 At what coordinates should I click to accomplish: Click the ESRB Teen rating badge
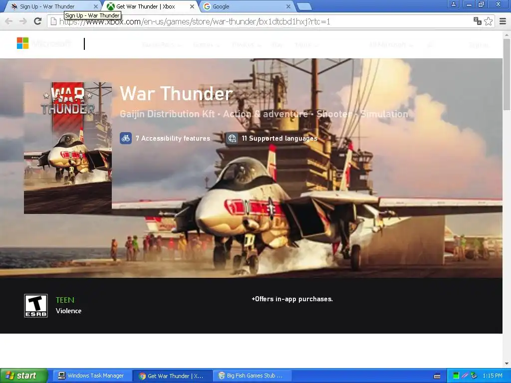point(36,306)
